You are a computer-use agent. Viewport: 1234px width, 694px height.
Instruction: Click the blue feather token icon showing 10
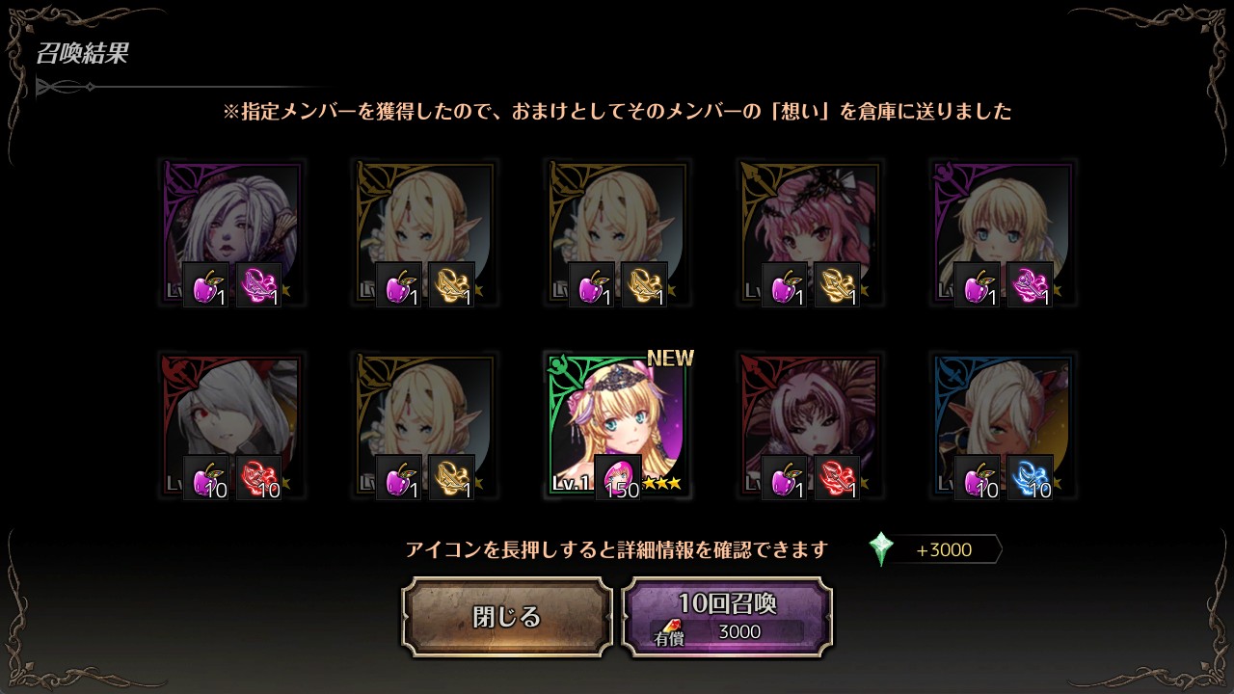1030,477
